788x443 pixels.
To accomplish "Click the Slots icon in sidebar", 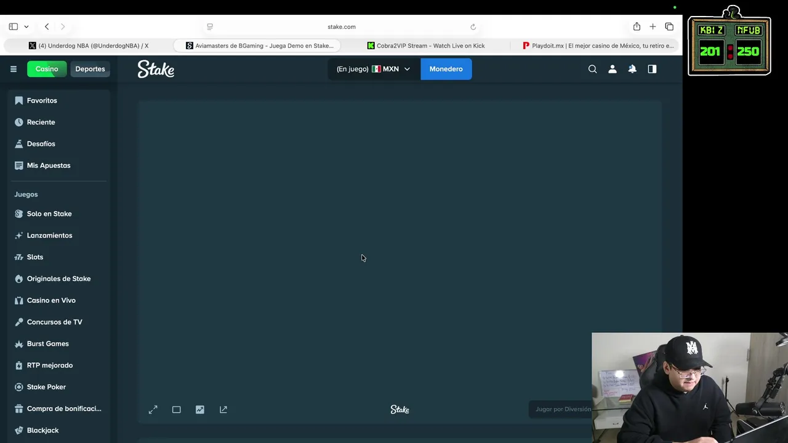I will (x=18, y=257).
